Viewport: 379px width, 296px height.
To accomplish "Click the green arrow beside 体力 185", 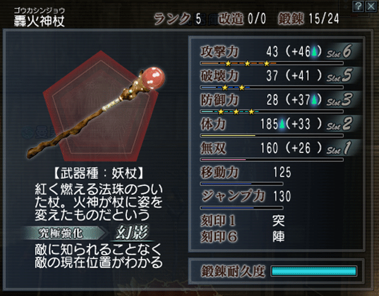I will coord(282,124).
